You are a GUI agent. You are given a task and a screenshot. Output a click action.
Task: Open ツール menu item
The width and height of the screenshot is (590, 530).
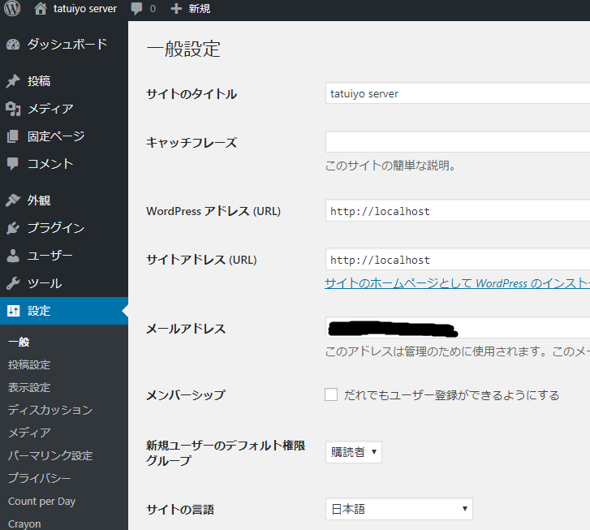[64, 283]
